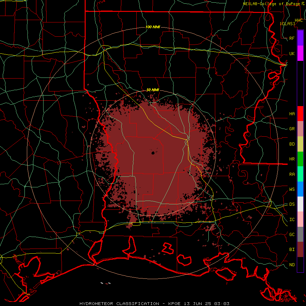The width and height of the screenshot is (306, 306).
Task: Select the BD yellow legend swatch
Action: pyautogui.click(x=300, y=144)
